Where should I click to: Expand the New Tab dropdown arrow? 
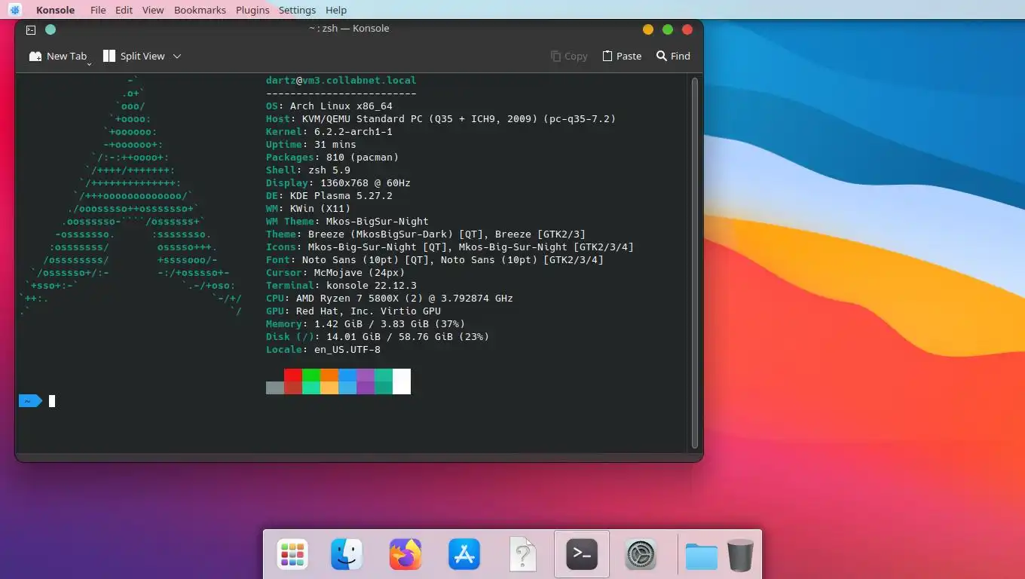tap(89, 64)
